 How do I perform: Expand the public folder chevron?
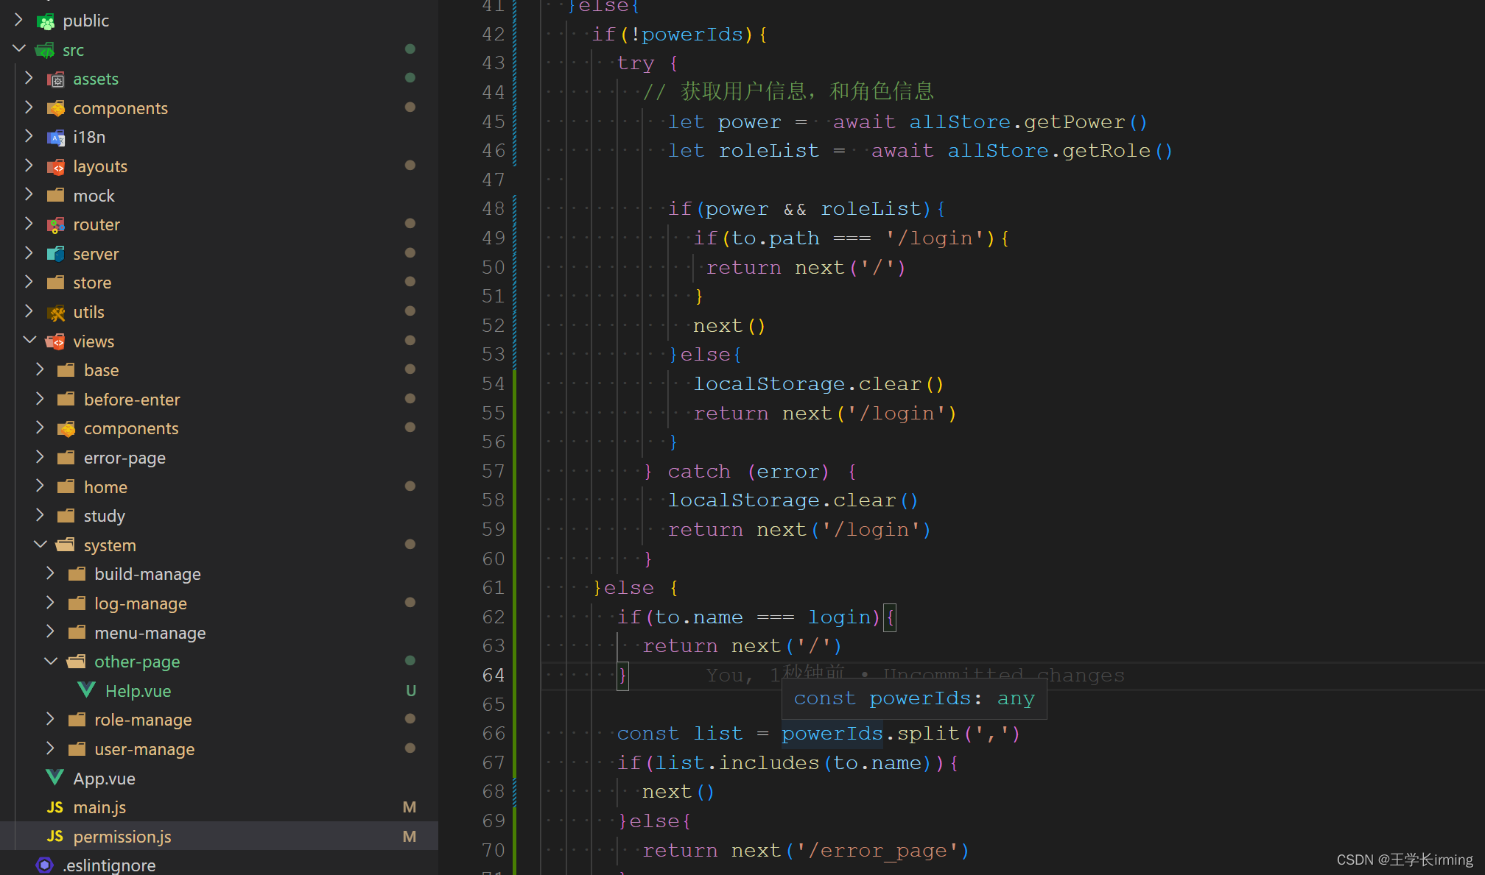click(19, 20)
